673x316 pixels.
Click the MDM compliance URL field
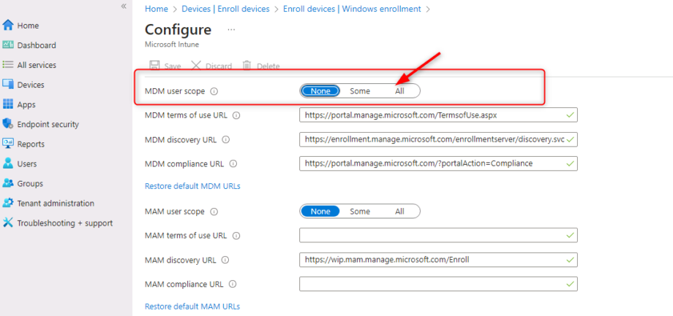438,163
